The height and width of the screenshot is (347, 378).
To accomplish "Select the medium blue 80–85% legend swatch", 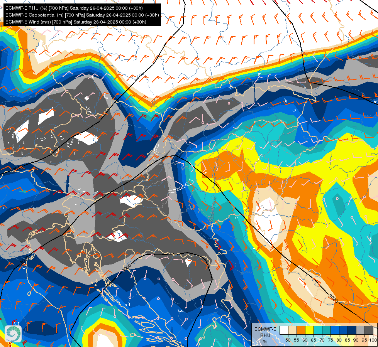I will tap(344, 330).
